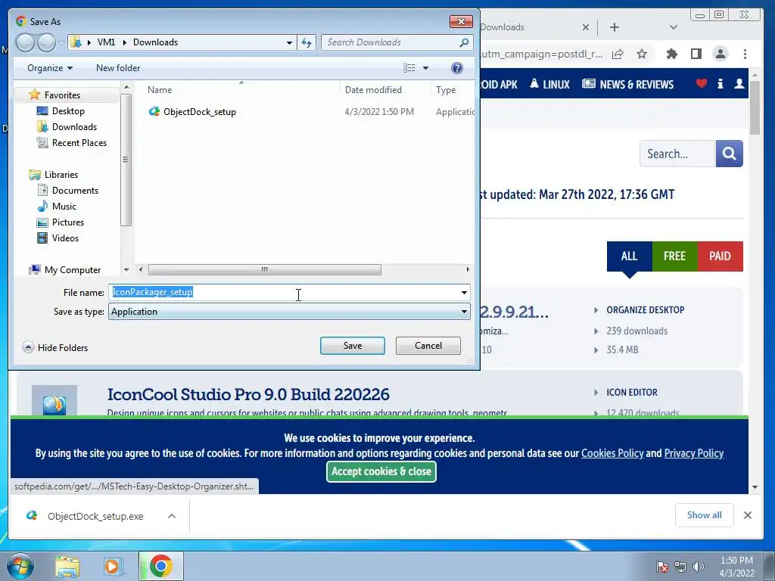The width and height of the screenshot is (775, 581).
Task: Open a new Chrome tab
Action: tap(615, 27)
